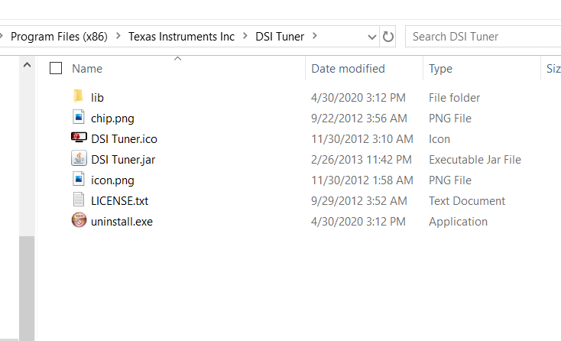The image size is (561, 341).
Task: Sort files by Type column
Action: 440,68
